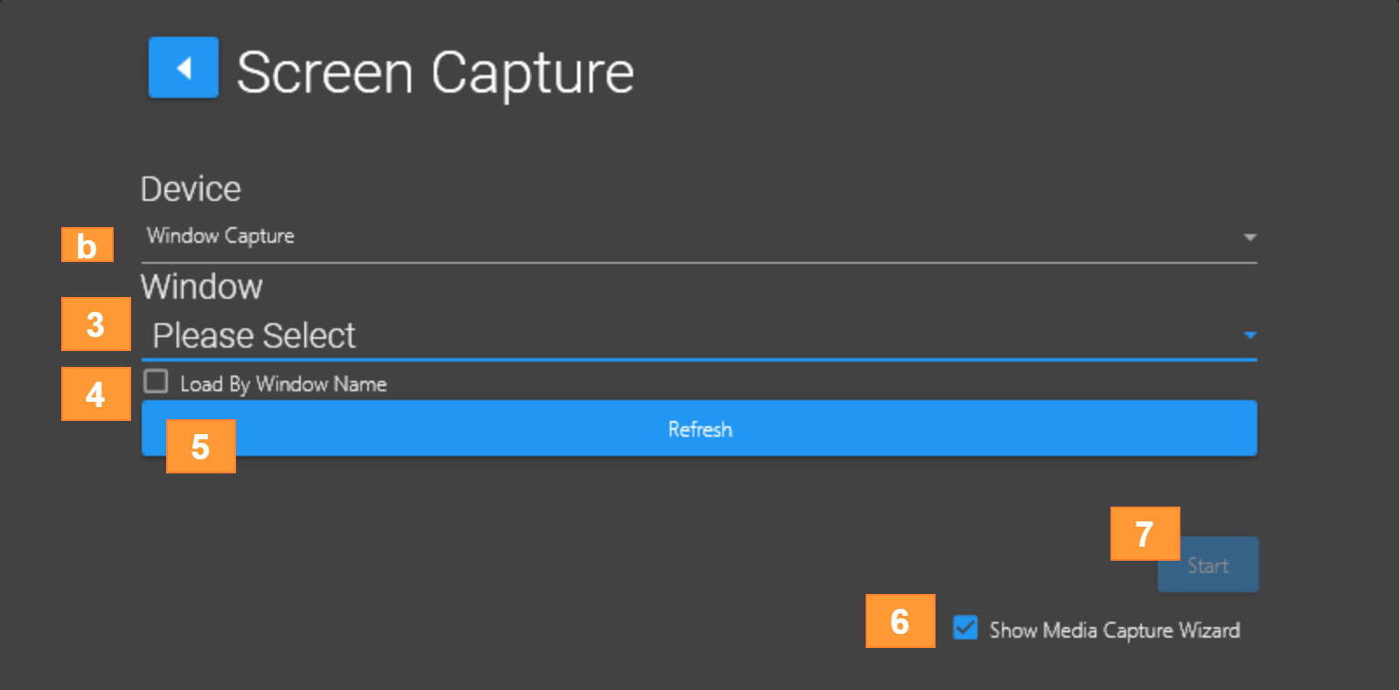Click the Device dropdown arrow
This screenshot has height=690, width=1399.
click(x=1249, y=238)
